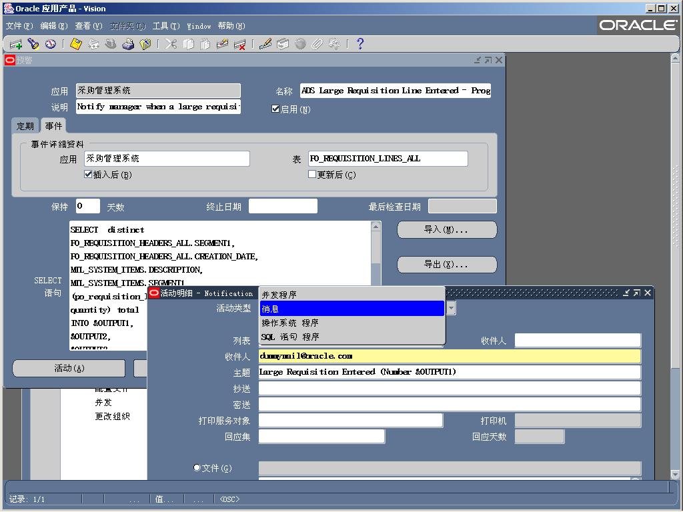Switch to the 定期 tab

click(25, 126)
